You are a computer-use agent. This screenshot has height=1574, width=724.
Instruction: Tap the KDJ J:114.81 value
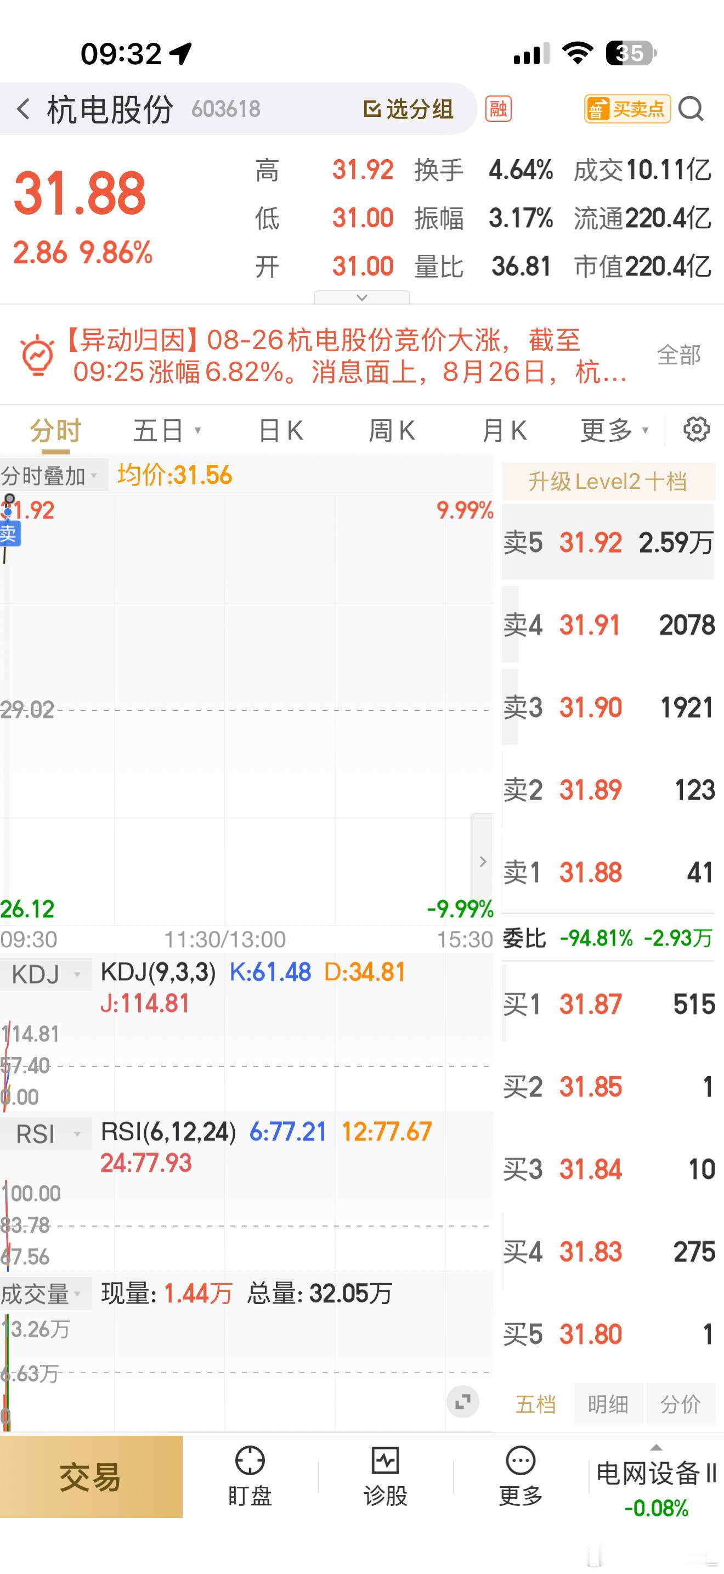point(145,1003)
